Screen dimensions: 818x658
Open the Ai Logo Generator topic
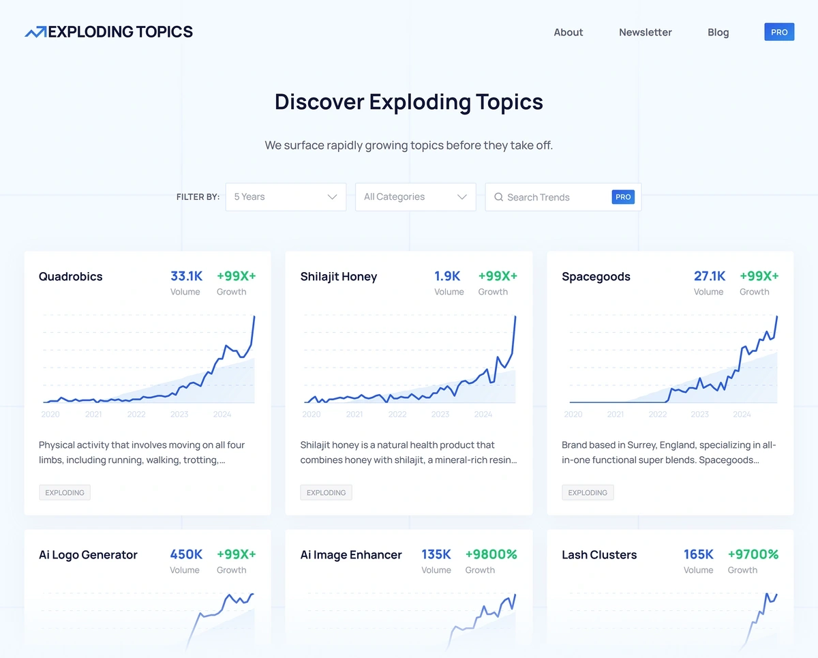88,554
